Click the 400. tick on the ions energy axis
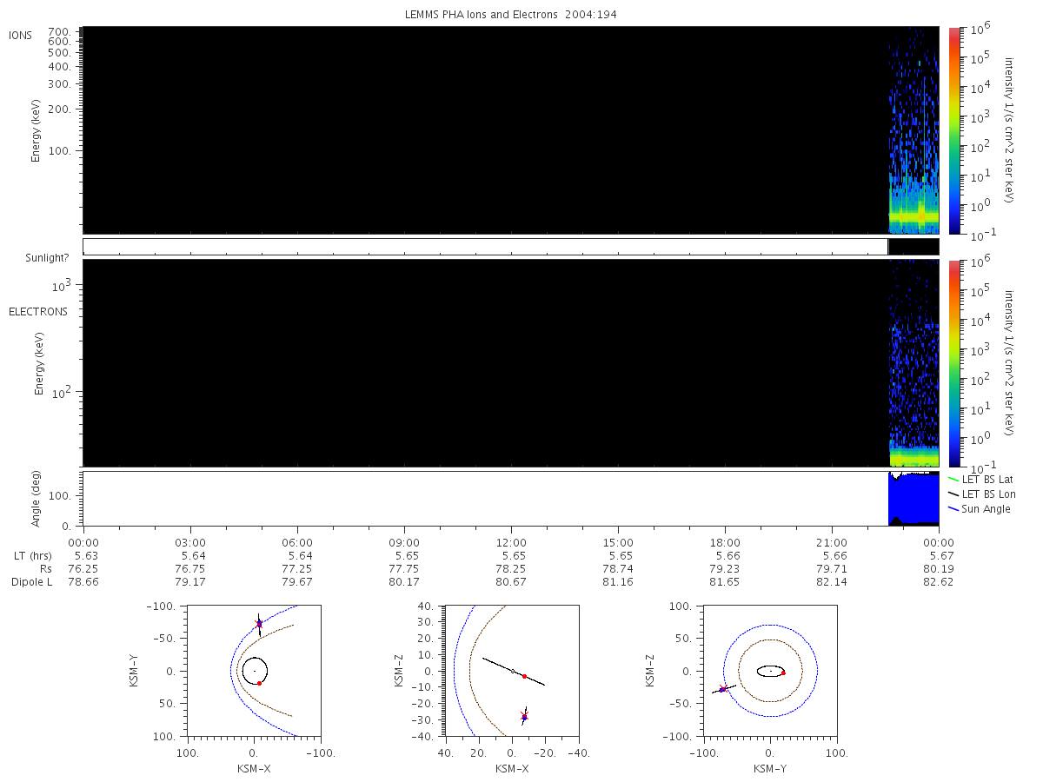This screenshot has height=782, width=1043. tap(61, 66)
